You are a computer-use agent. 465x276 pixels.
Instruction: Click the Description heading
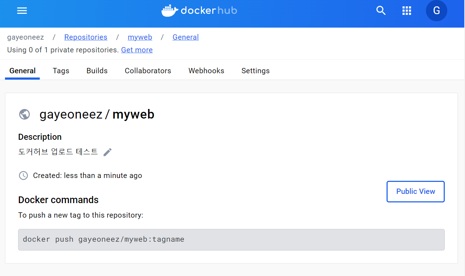[x=40, y=137]
